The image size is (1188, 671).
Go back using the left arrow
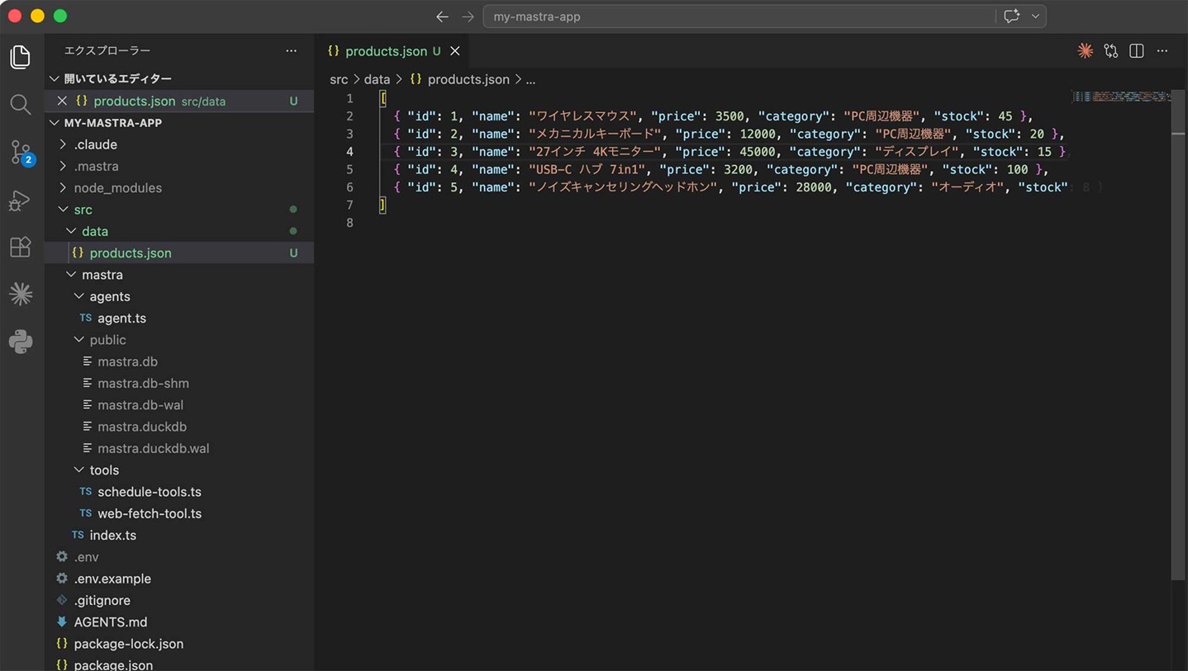pyautogui.click(x=442, y=17)
